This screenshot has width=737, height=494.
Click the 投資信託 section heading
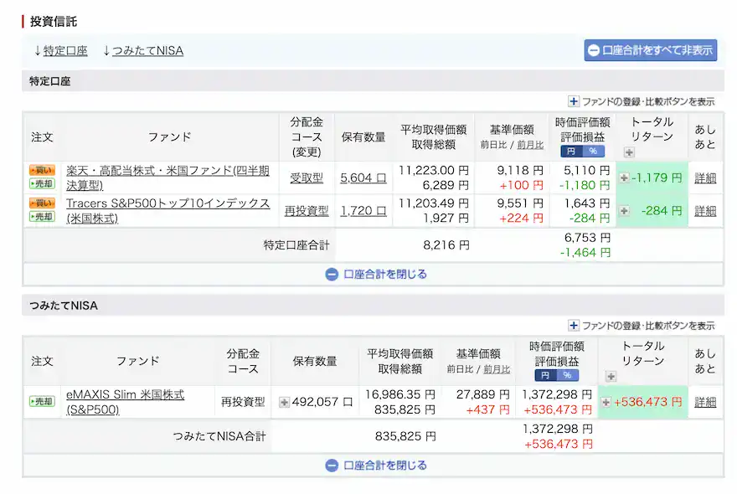click(53, 21)
